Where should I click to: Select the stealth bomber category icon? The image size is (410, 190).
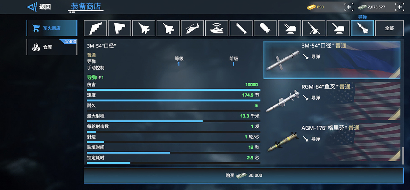coord(95,28)
